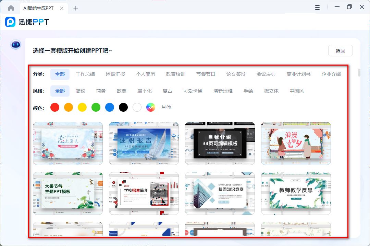This screenshot has width=370, height=246.
Task: Open the 校园知识竞赛 template thumbnail
Action: click(x=220, y=193)
